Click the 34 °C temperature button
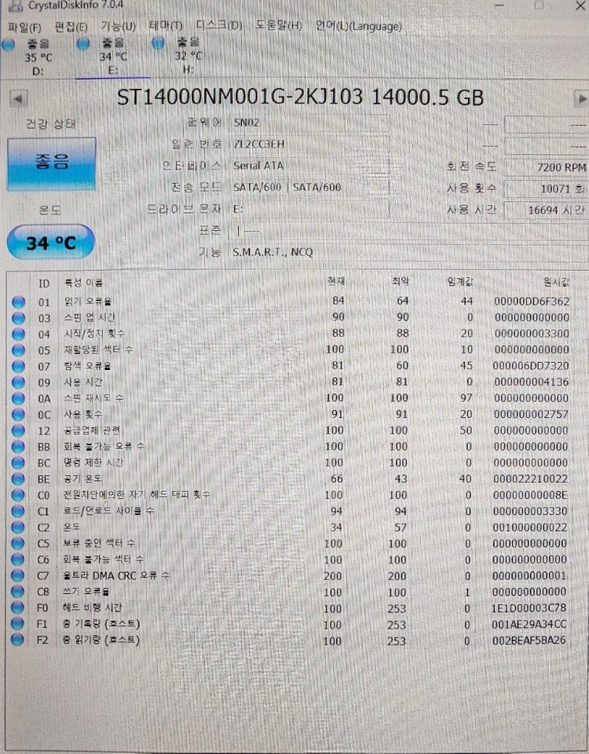 pyautogui.click(x=51, y=243)
